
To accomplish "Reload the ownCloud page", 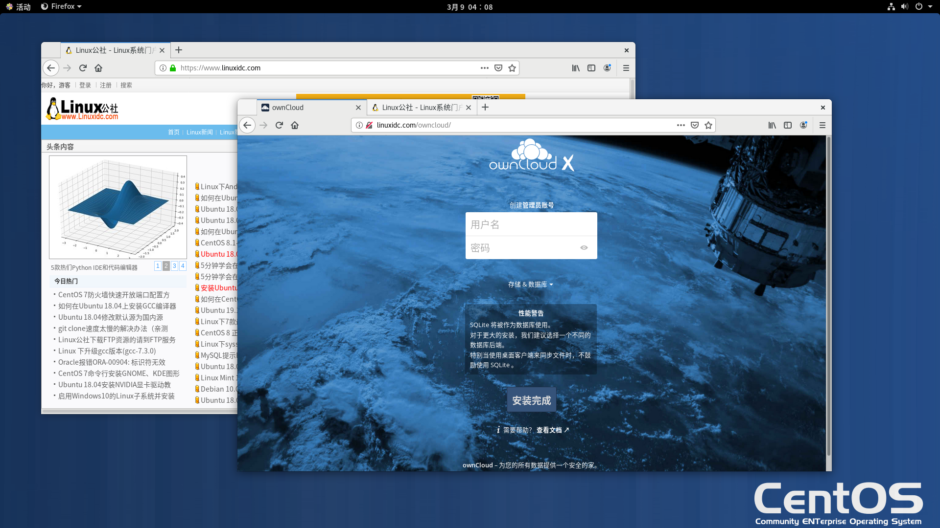I will click(279, 125).
